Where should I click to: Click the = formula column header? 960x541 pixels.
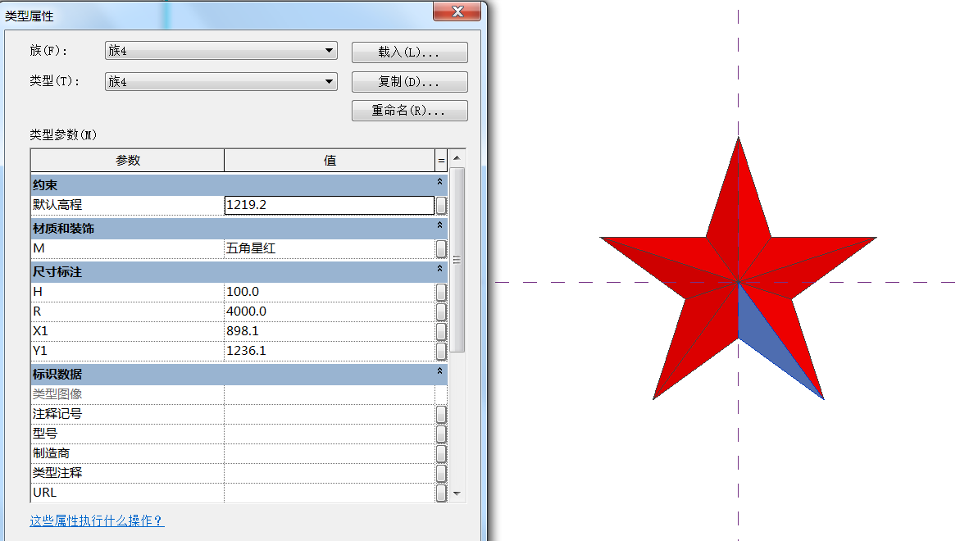(x=441, y=161)
